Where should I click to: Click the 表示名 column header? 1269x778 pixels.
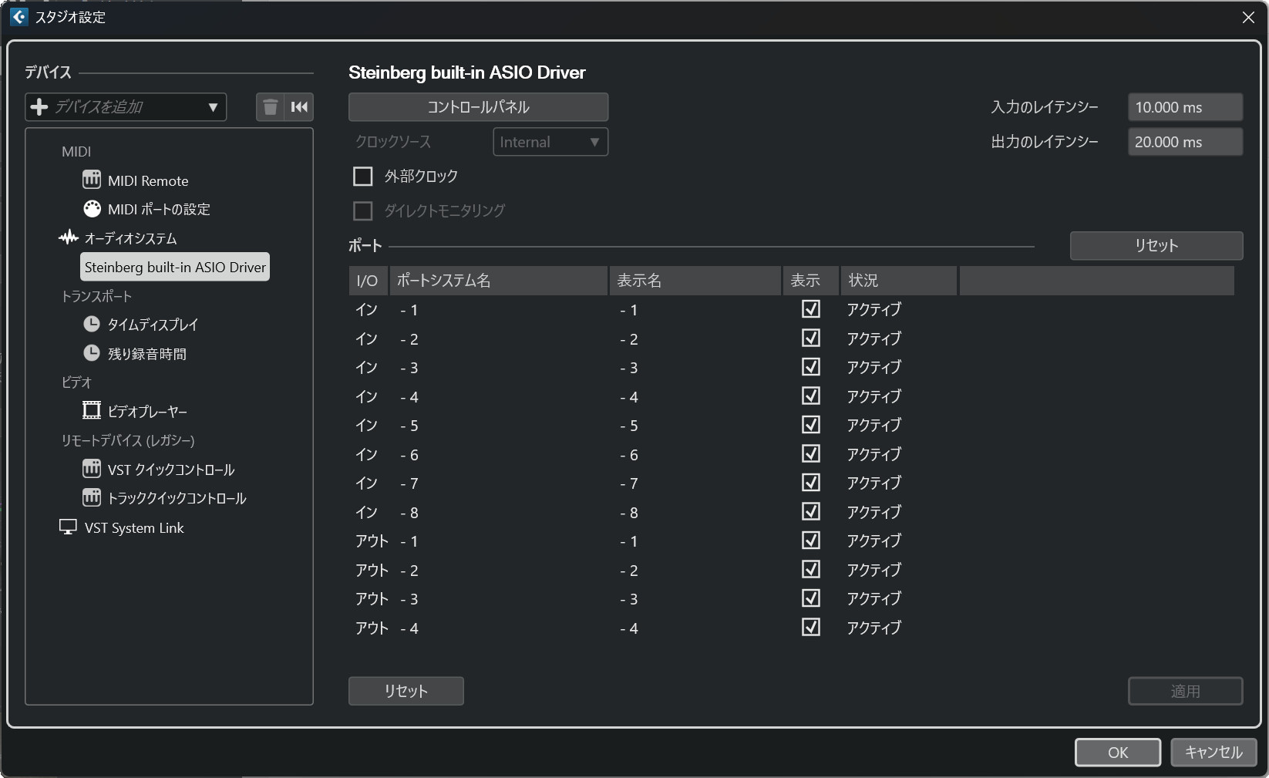click(695, 281)
